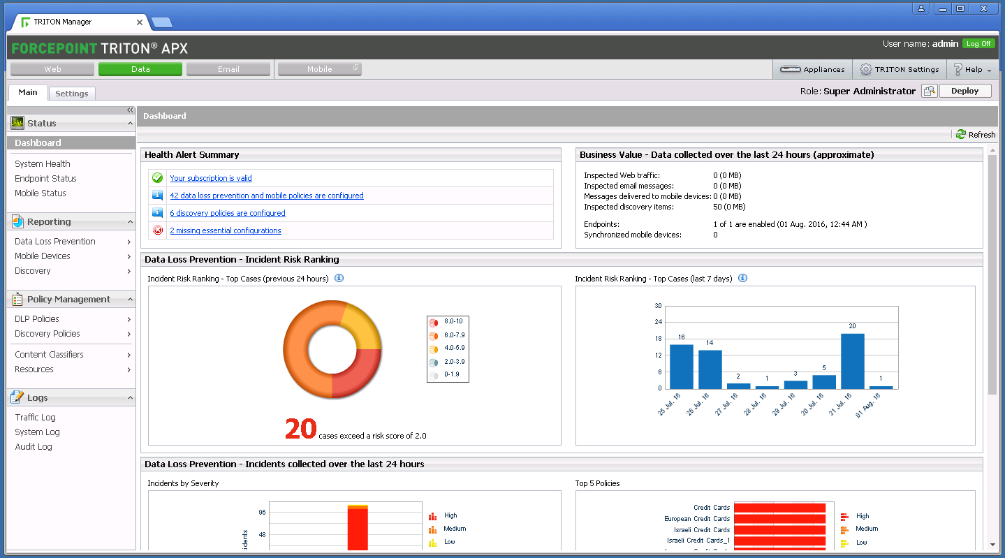This screenshot has height=558, width=1005.
Task: Collapse the Reporting section chevron
Action: 130,222
